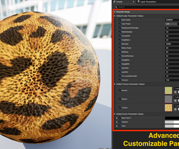Expand the Channel vector parameter

click(x=117, y=122)
